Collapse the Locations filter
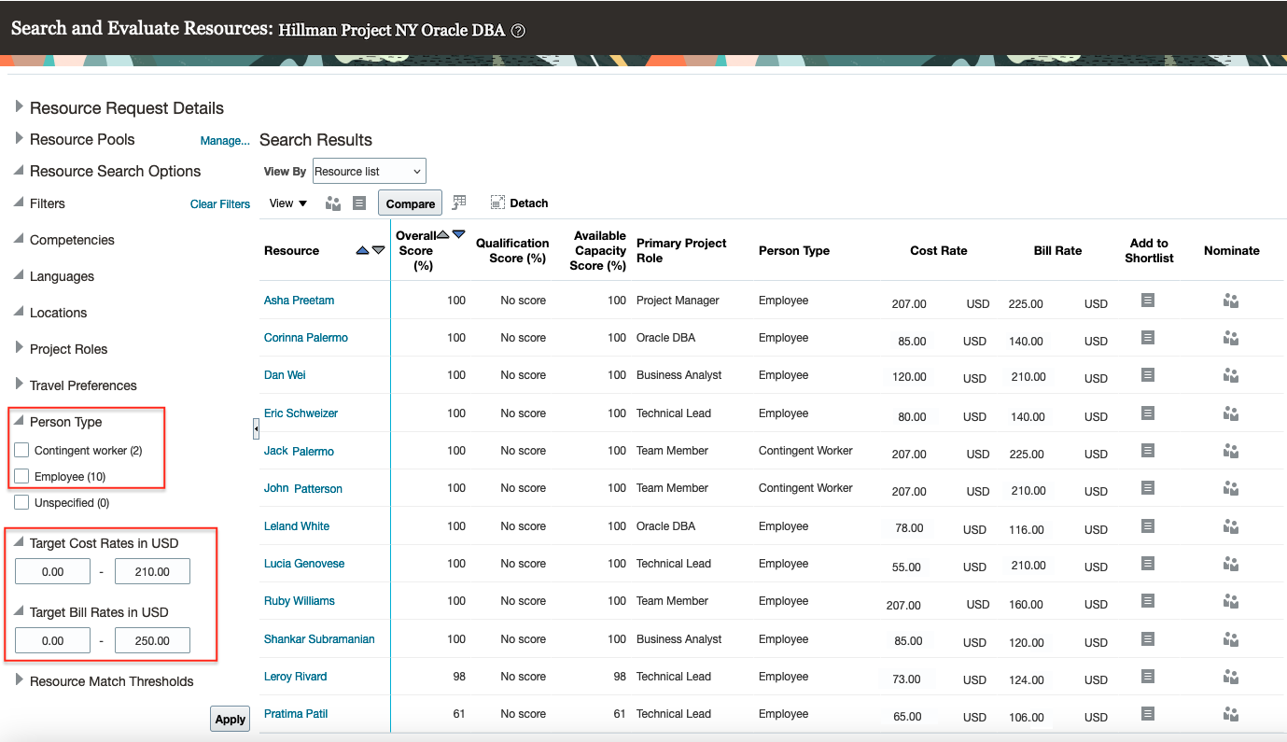 point(19,312)
